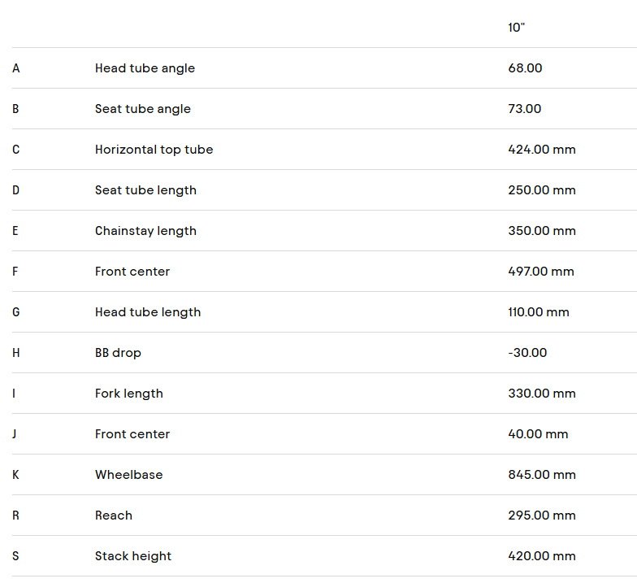Click the Fork length label
The width and height of the screenshot is (637, 583).
(x=128, y=394)
